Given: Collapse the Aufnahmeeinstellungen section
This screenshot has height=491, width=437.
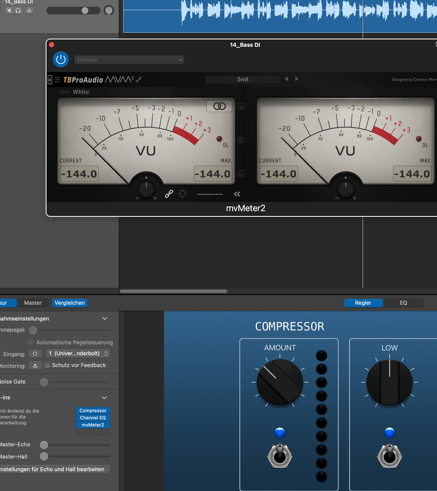Looking at the screenshot, I should [x=105, y=319].
